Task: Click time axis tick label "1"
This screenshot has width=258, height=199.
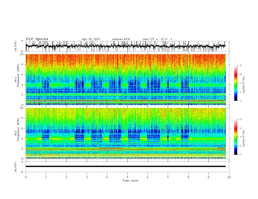Action: (46, 177)
